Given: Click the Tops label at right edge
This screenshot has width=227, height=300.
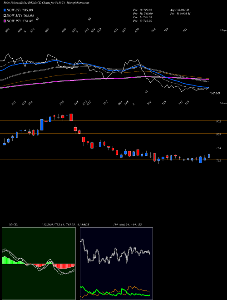Looking at the screenshot, I should (223, 30).
